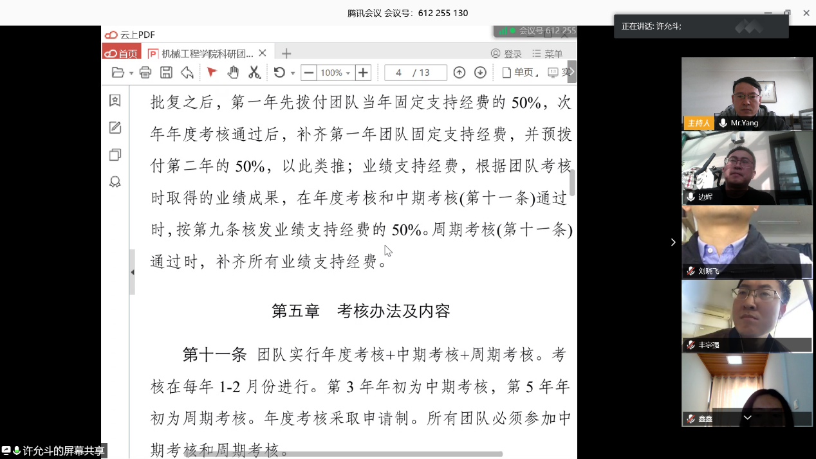Go to next page with down arrow
The width and height of the screenshot is (816, 459).
[x=480, y=73]
